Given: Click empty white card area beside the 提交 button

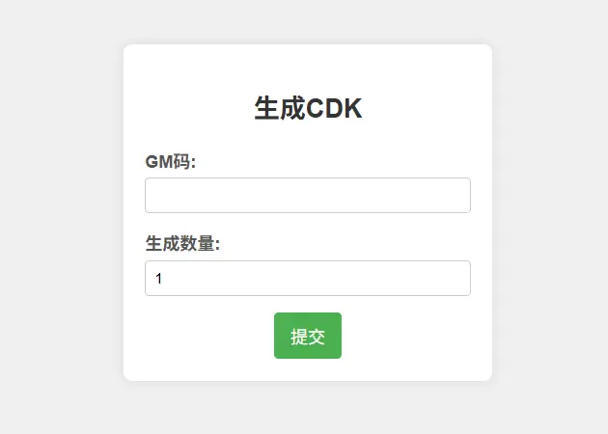Looking at the screenshot, I should click(407, 336).
